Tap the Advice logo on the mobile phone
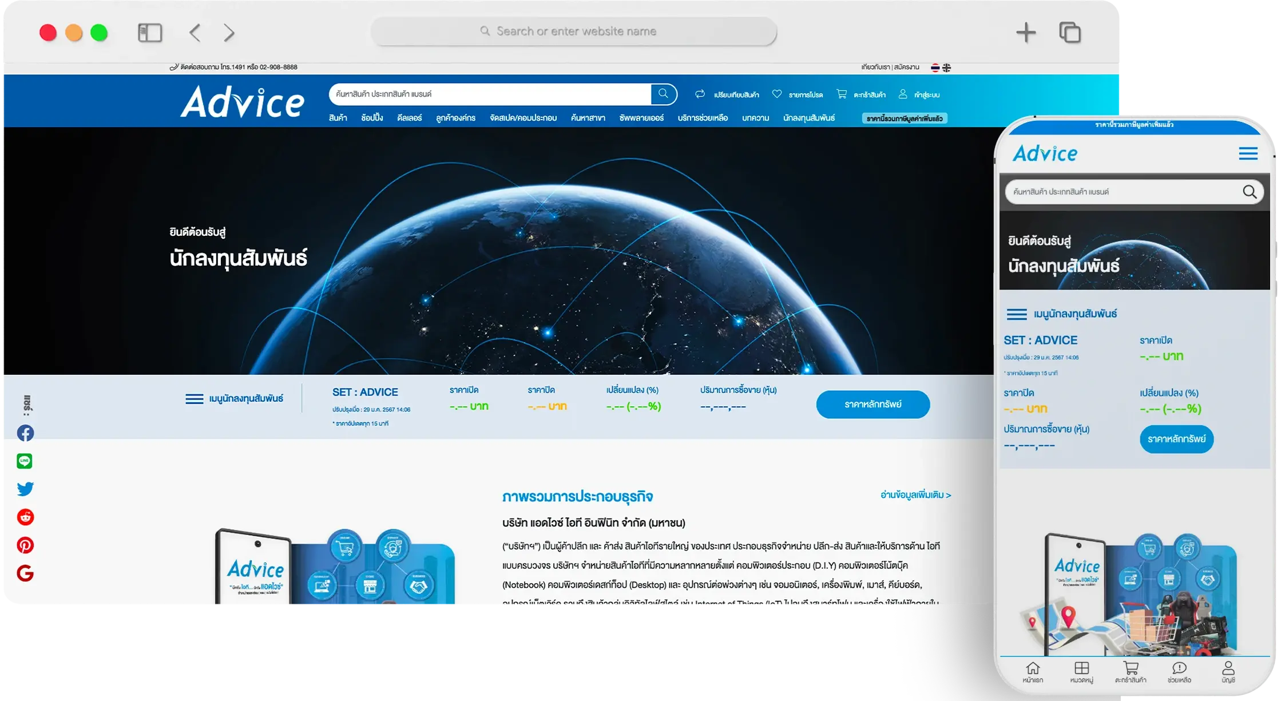Viewport: 1281px width, 701px height. point(1045,153)
